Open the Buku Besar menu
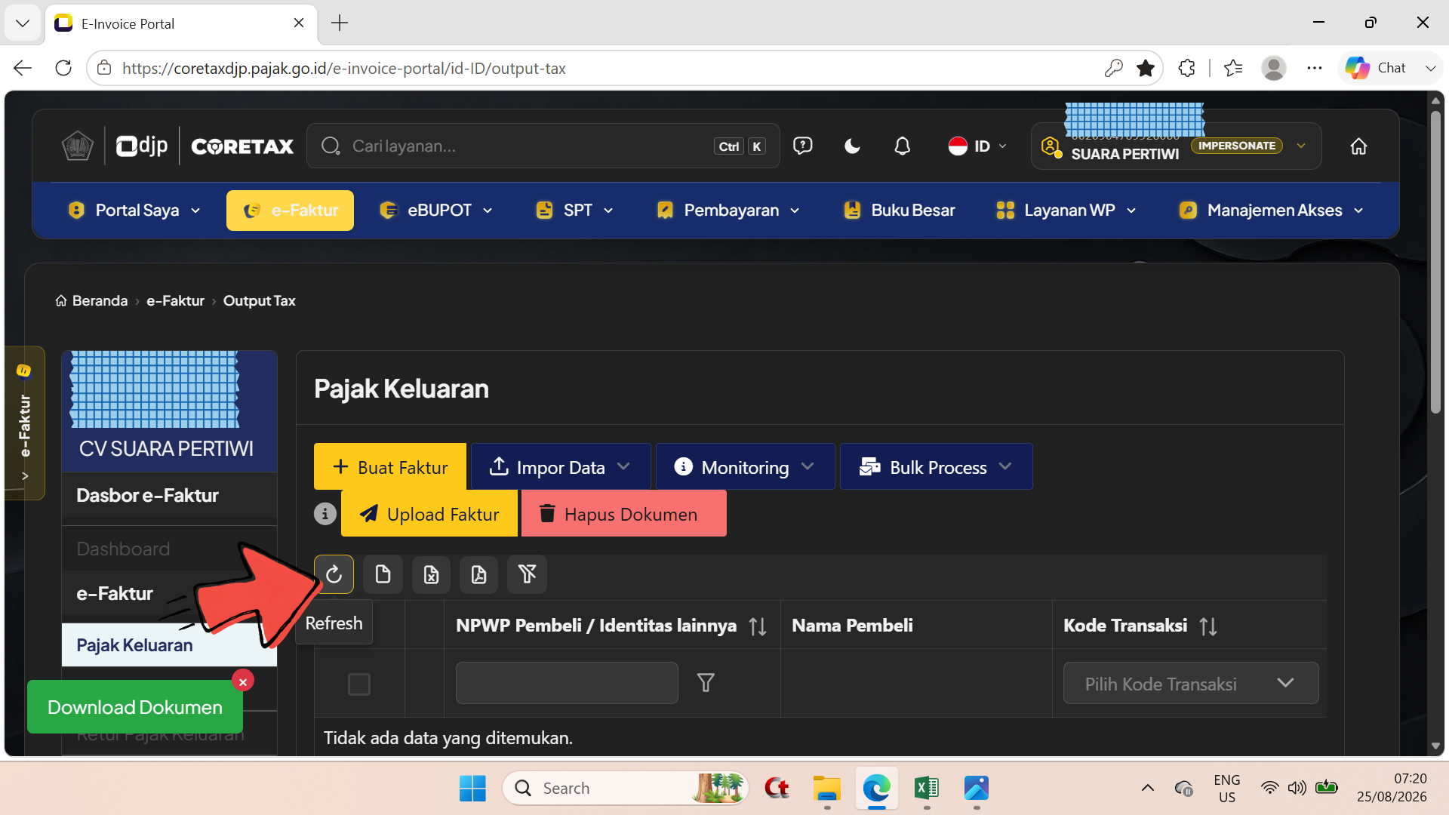Image resolution: width=1449 pixels, height=815 pixels. click(x=900, y=211)
